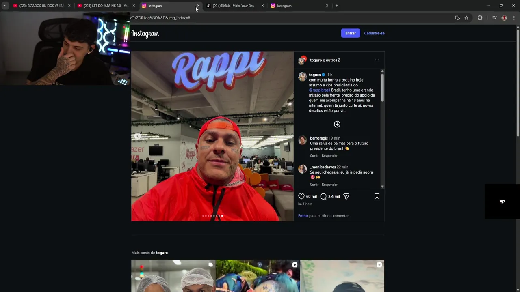This screenshot has width=520, height=292.
Task: Click the blue Entrar button
Action: pyautogui.click(x=351, y=33)
